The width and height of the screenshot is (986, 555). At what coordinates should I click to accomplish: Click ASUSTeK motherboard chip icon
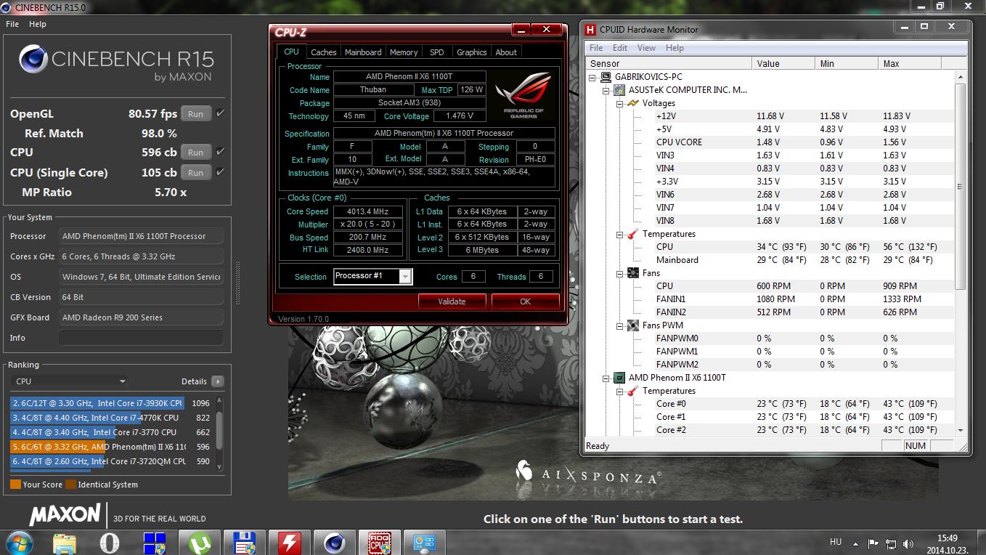coord(619,90)
